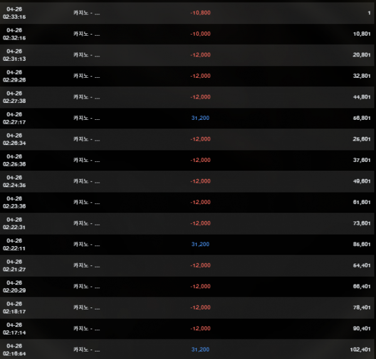Screen dimensions: 376x359
Task: Select the -10,800 amount entry
Action: click(x=200, y=13)
